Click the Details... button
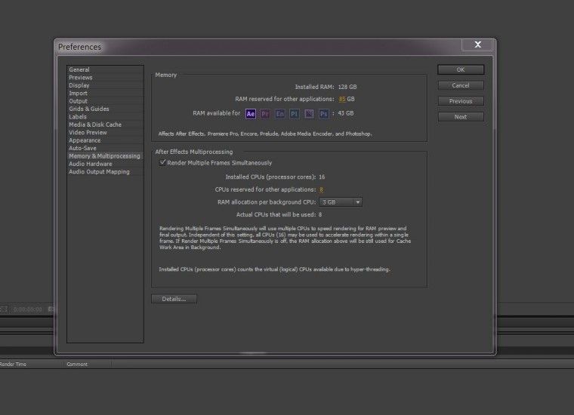Screen dimensions: 574x415 tap(174, 299)
